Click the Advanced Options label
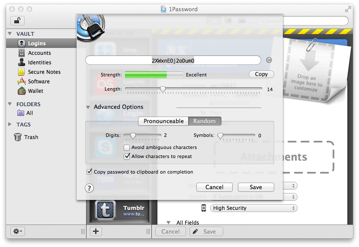 [x=119, y=107]
